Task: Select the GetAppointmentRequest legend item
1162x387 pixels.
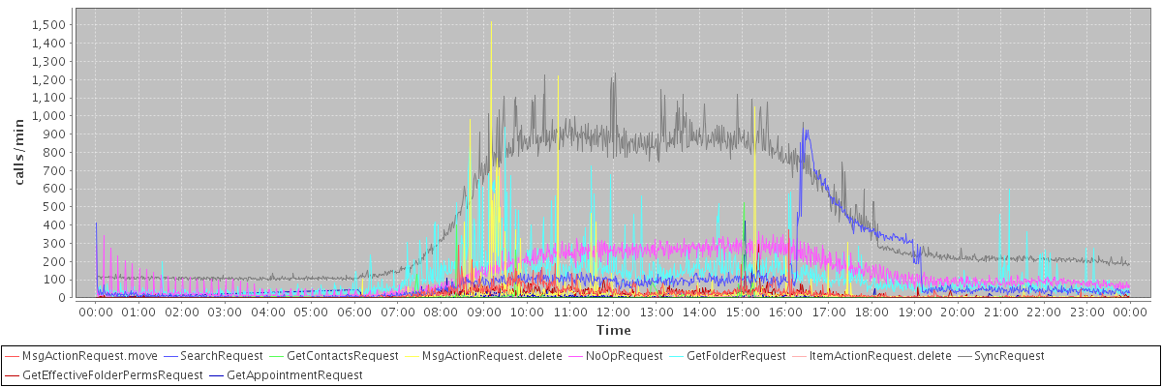Action: [294, 374]
